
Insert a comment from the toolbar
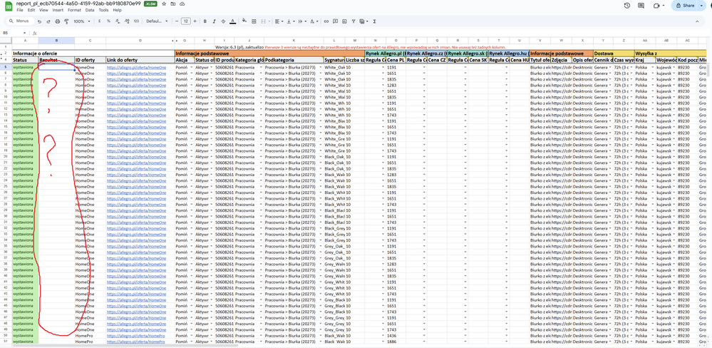pos(335,21)
